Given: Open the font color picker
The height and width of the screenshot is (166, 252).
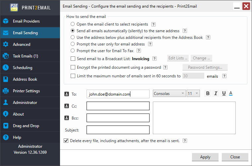Looking at the screenshot, I should [231, 94].
